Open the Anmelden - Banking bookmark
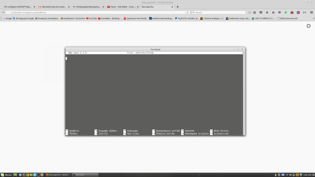315x177 pixels. (110, 18)
